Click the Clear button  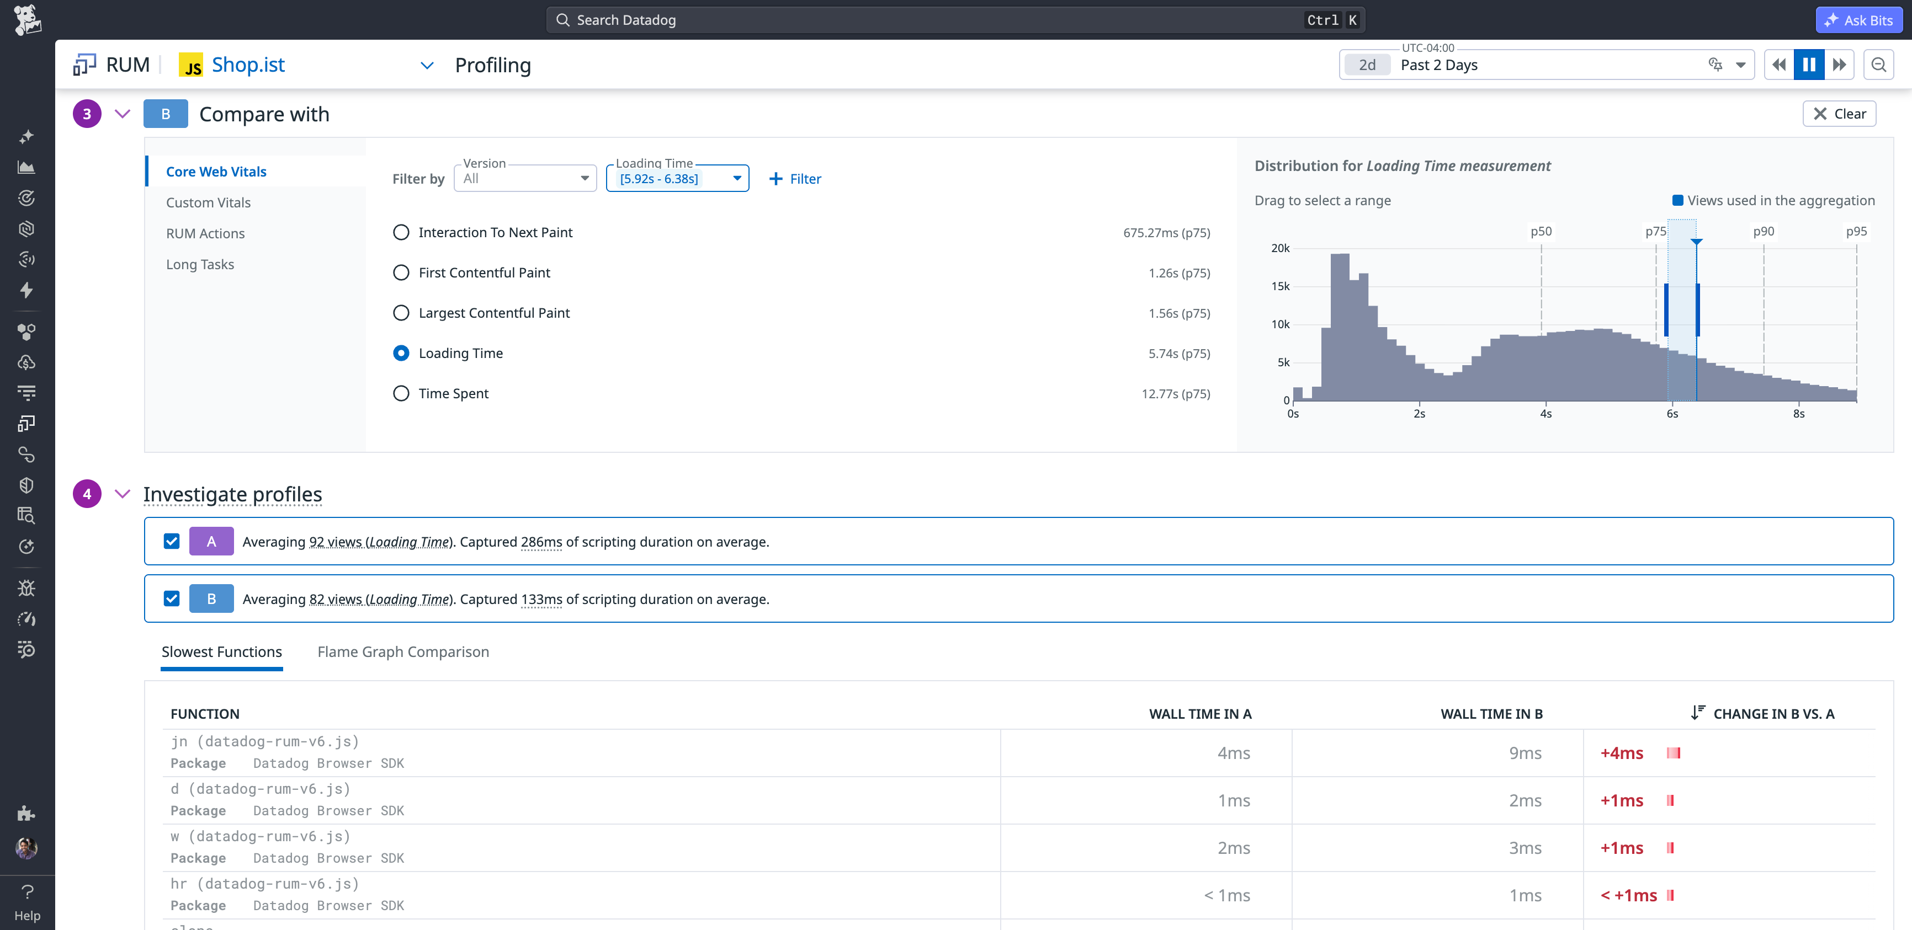pyautogui.click(x=1839, y=114)
